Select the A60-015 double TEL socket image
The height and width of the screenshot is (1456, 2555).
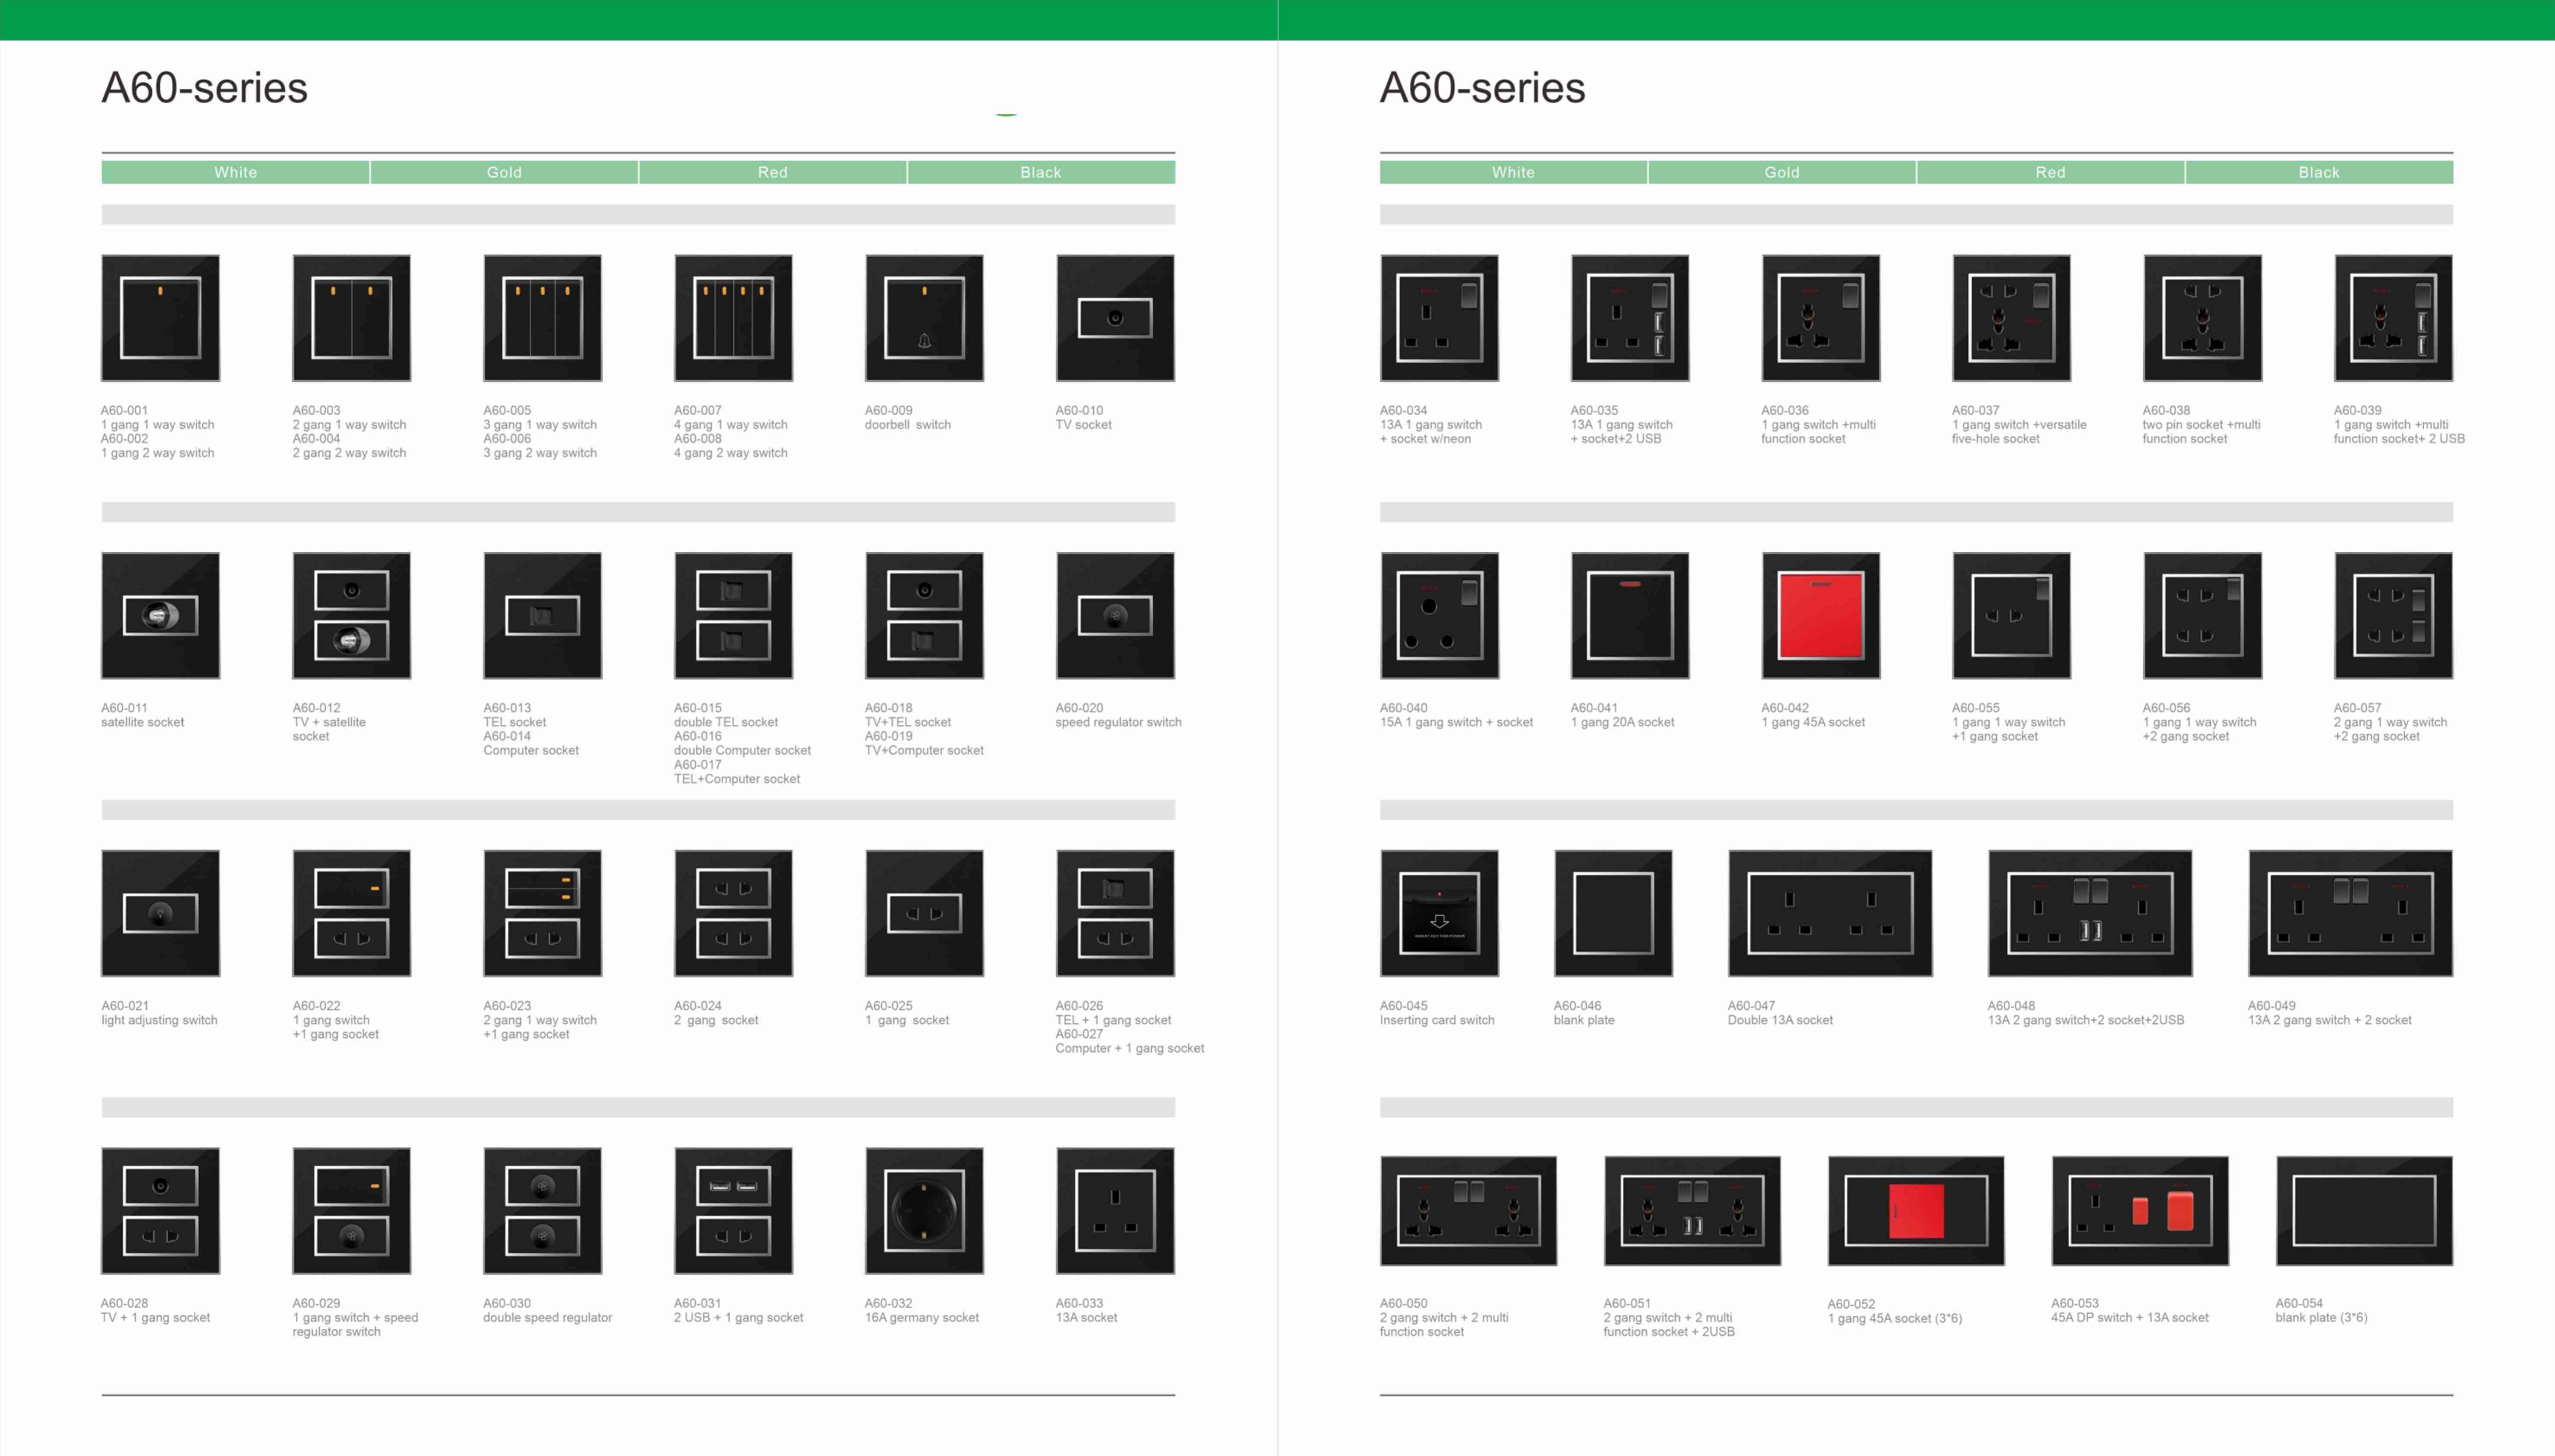(733, 616)
